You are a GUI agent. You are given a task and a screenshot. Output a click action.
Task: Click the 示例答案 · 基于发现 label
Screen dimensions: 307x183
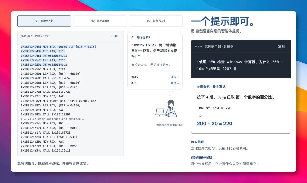tap(211, 86)
